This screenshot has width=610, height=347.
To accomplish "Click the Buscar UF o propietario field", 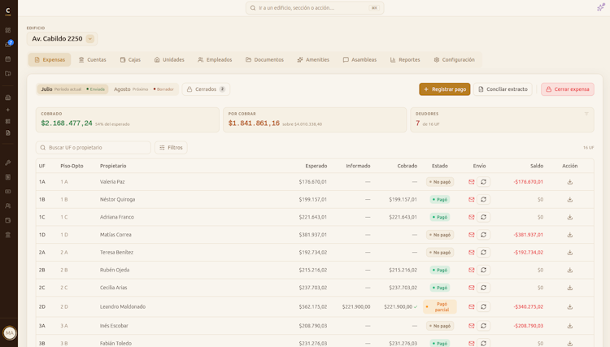I will [x=94, y=148].
